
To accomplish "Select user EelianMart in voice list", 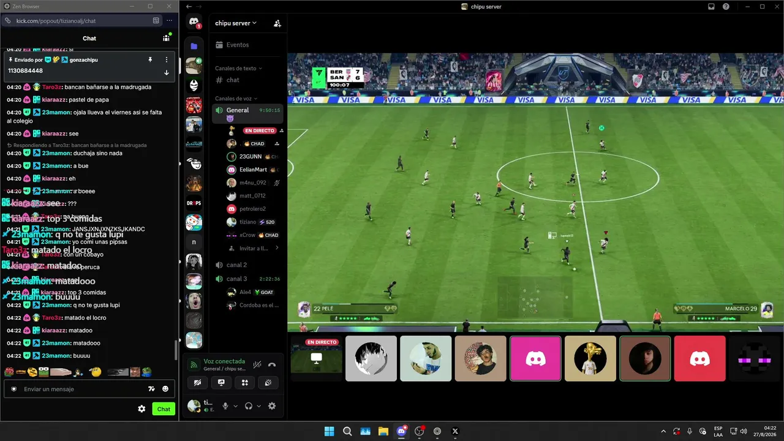I will [x=252, y=170].
